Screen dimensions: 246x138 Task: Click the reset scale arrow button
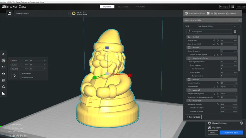click(x=14, y=76)
